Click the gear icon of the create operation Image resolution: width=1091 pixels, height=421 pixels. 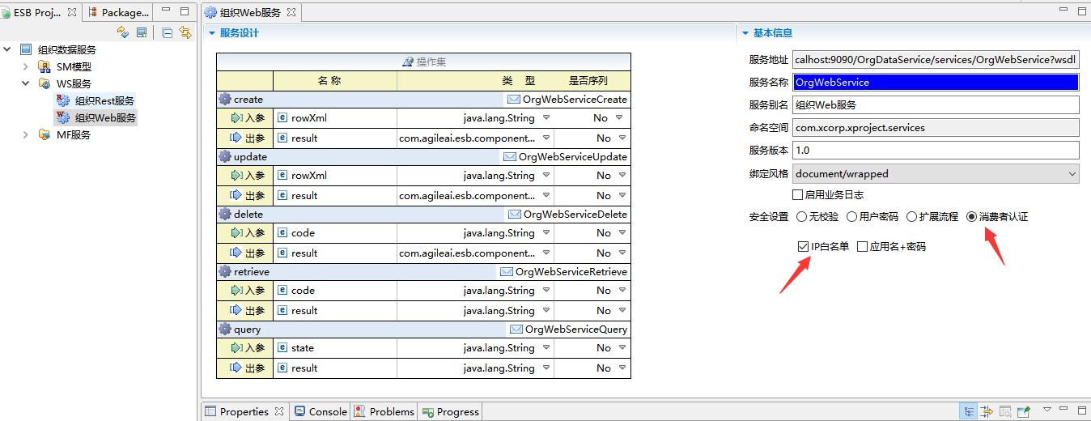[x=225, y=99]
